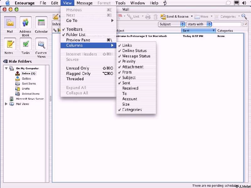Select the Deleted Items folder icon

18,94
